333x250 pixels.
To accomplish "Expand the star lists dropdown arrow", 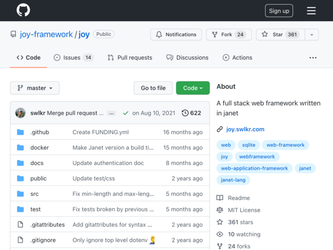I will click(312, 34).
